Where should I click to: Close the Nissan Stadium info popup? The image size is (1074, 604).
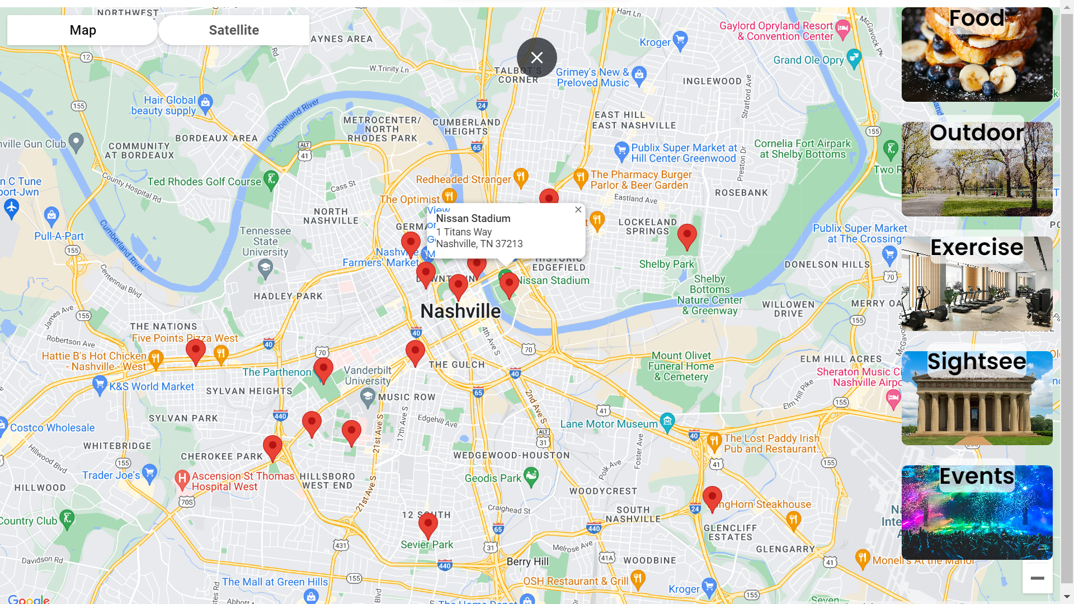point(578,210)
